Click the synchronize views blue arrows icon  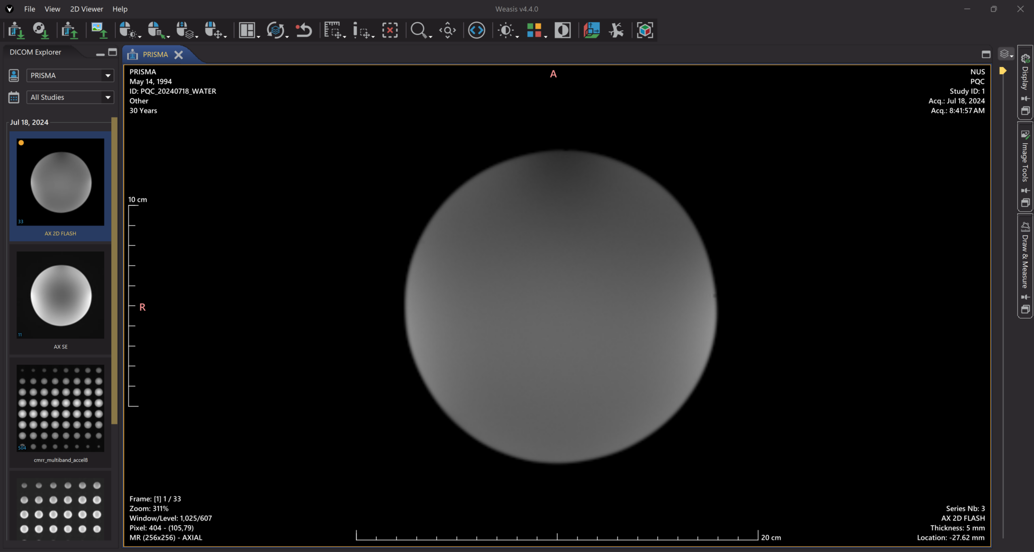[x=476, y=30]
